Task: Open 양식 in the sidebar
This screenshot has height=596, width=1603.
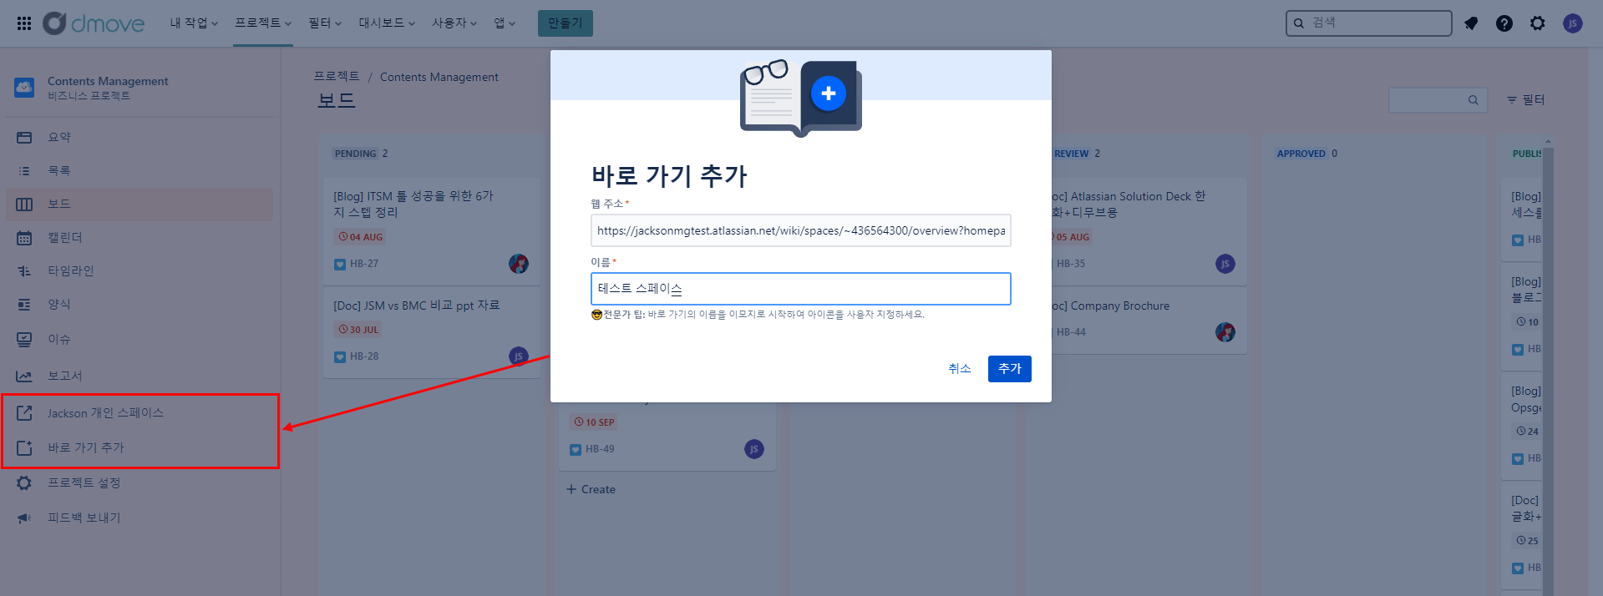Action: pyautogui.click(x=140, y=304)
